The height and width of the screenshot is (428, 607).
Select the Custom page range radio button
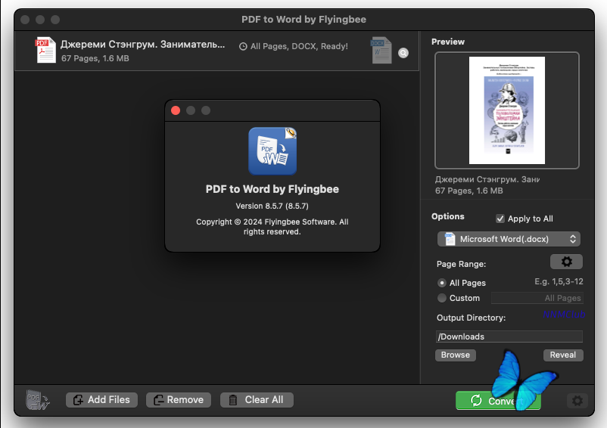[442, 298]
